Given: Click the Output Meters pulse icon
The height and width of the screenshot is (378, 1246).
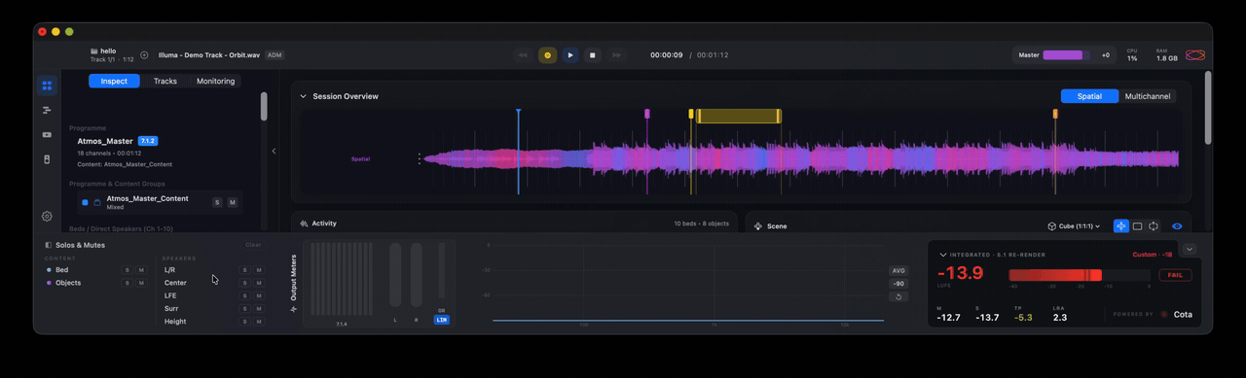Looking at the screenshot, I should 294,309.
